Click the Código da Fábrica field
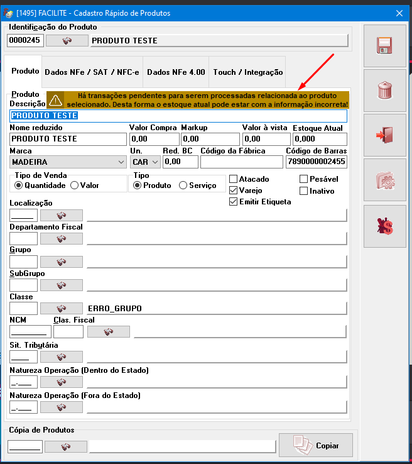The height and width of the screenshot is (464, 412). 242,162
